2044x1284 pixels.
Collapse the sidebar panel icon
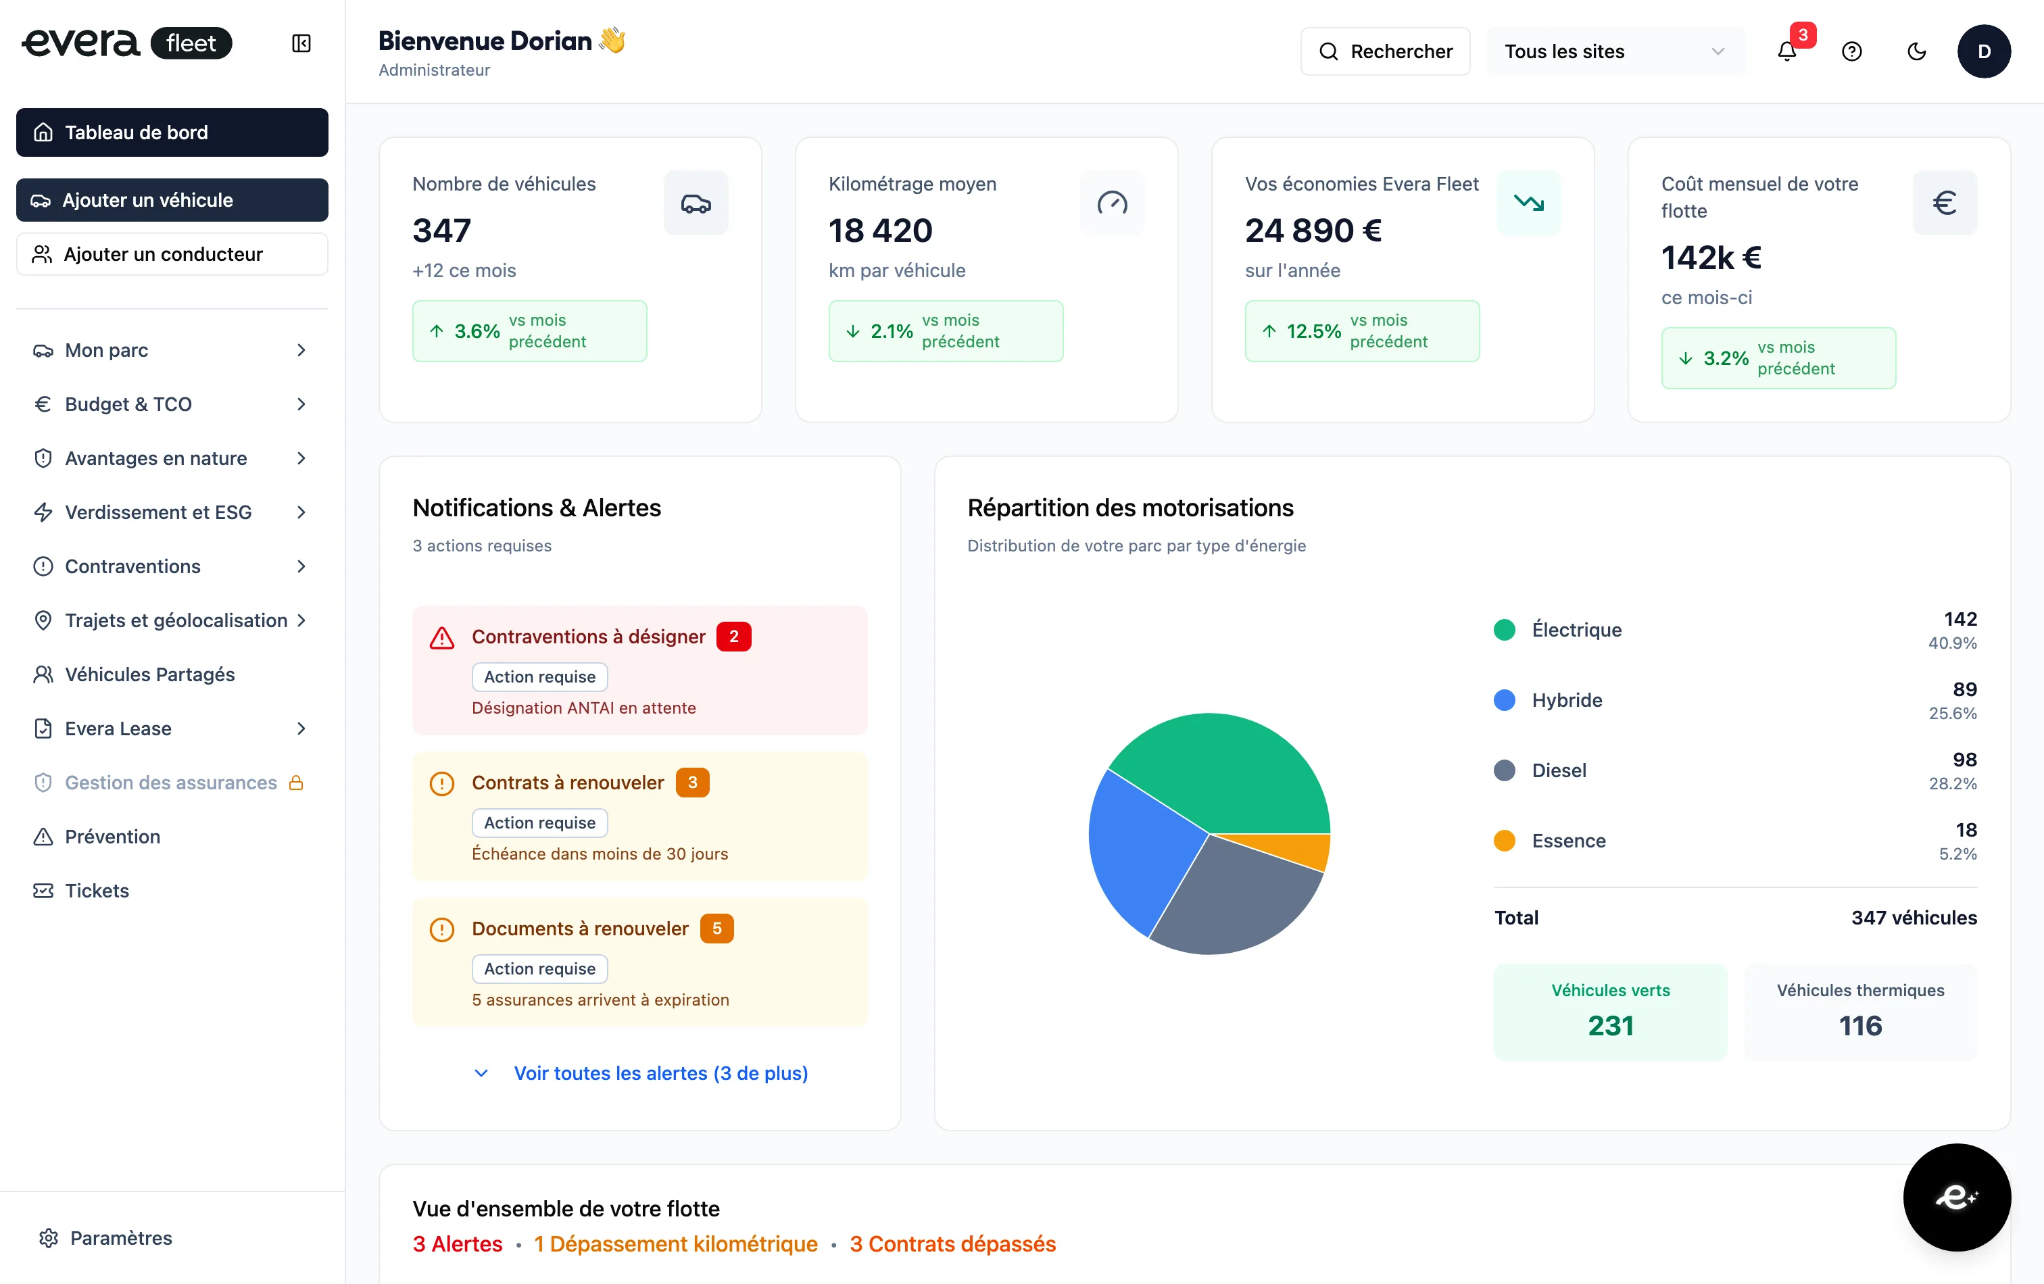pos(301,43)
